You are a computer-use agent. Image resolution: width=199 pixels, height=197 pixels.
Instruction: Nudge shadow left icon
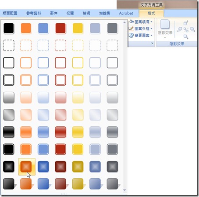[180, 30]
